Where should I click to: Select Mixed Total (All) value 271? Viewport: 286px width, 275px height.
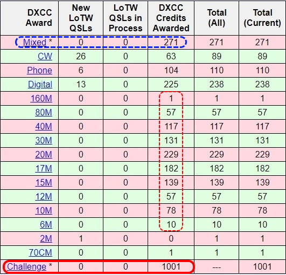[x=217, y=43]
